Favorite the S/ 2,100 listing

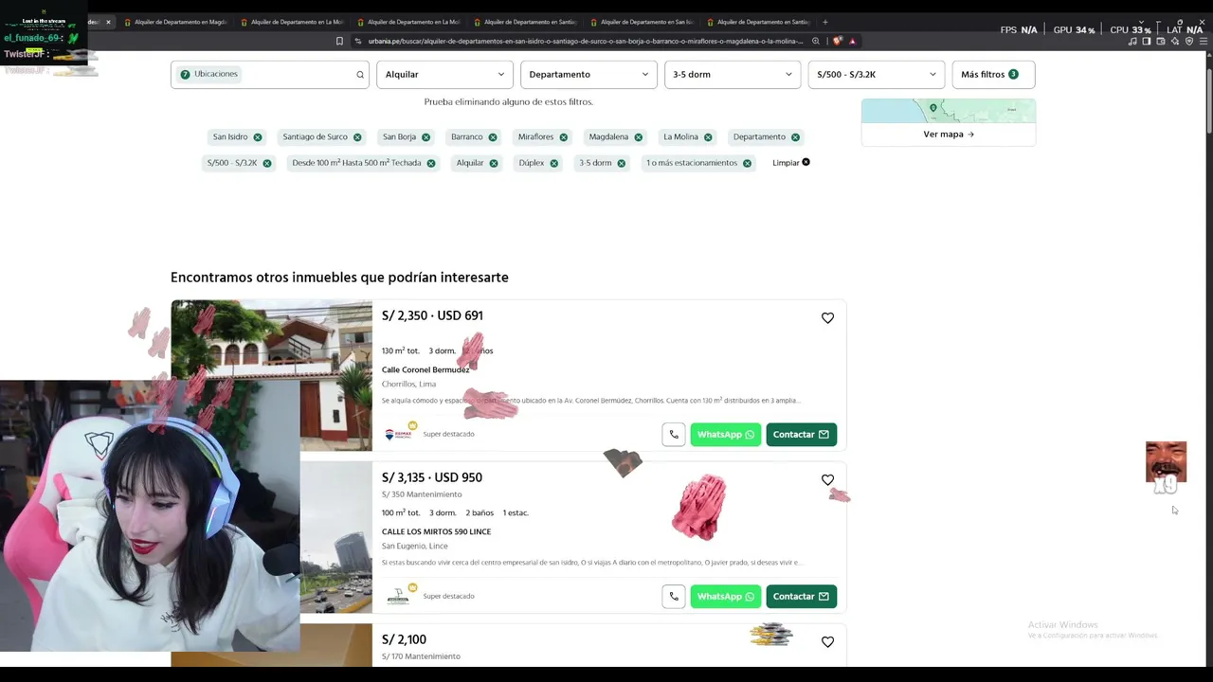click(x=827, y=642)
